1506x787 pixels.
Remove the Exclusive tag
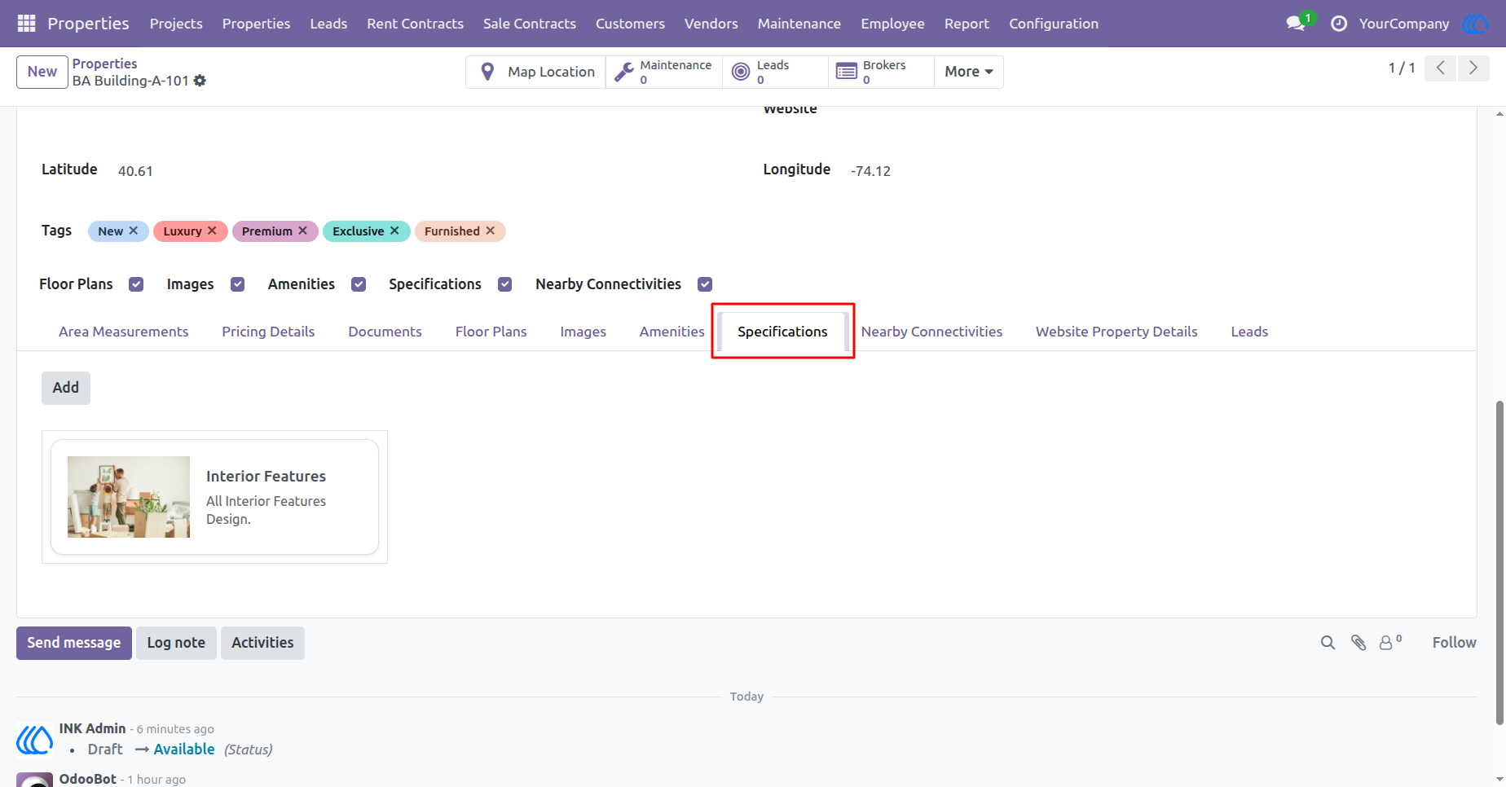tap(394, 231)
